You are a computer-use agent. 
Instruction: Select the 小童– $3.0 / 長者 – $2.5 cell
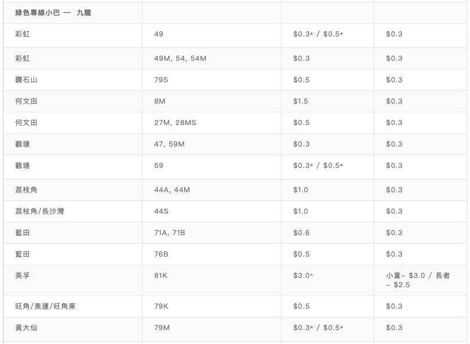(x=417, y=280)
